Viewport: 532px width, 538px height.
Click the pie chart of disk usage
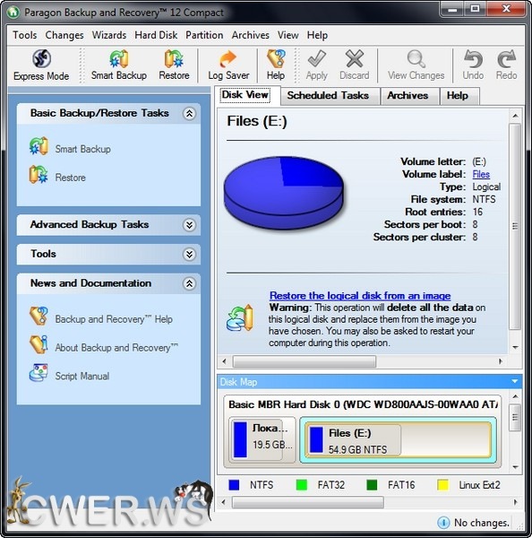pyautogui.click(x=284, y=192)
